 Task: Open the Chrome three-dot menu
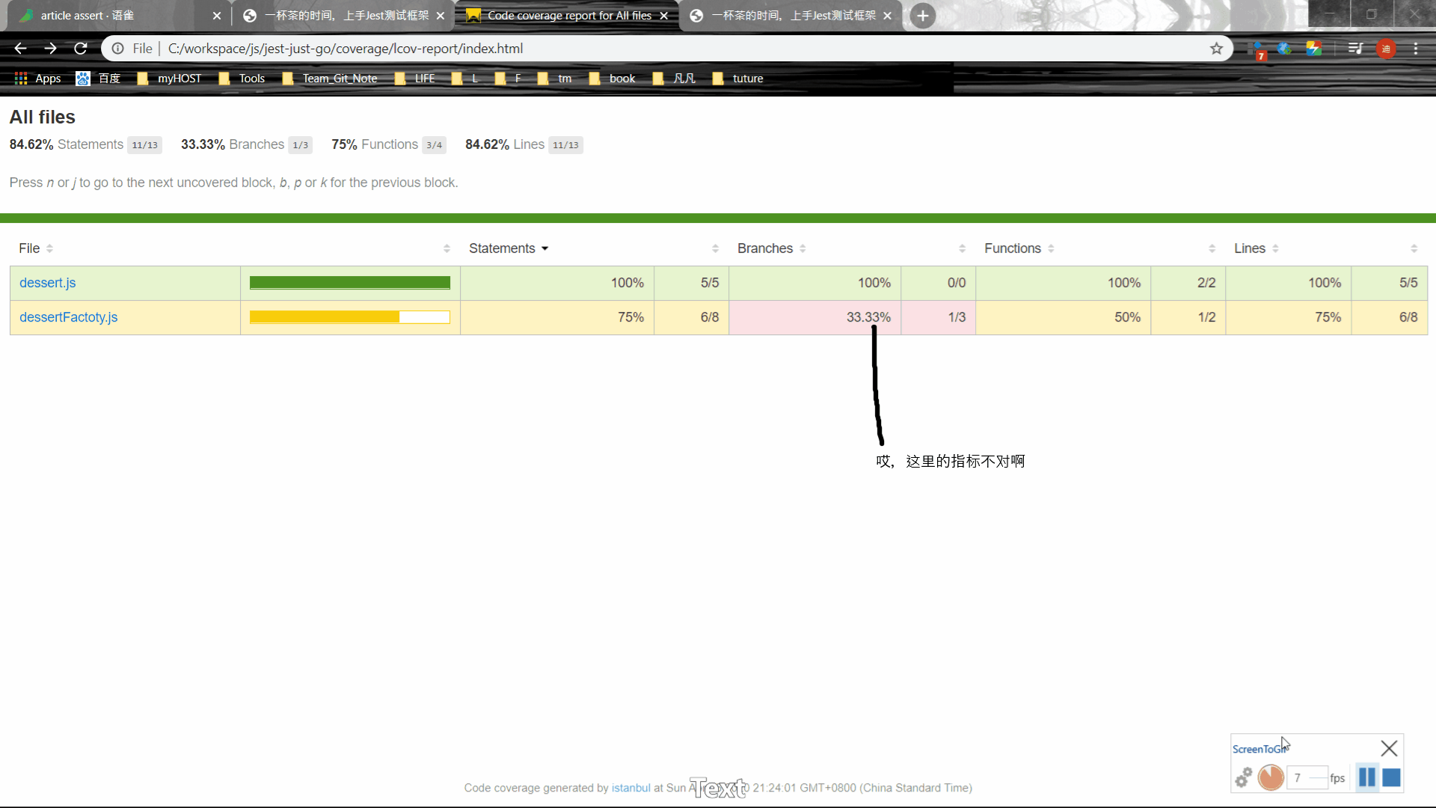pyautogui.click(x=1416, y=49)
